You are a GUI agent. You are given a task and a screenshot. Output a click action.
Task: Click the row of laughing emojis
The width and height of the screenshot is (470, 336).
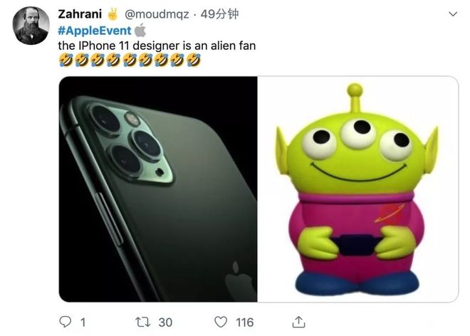(x=130, y=60)
